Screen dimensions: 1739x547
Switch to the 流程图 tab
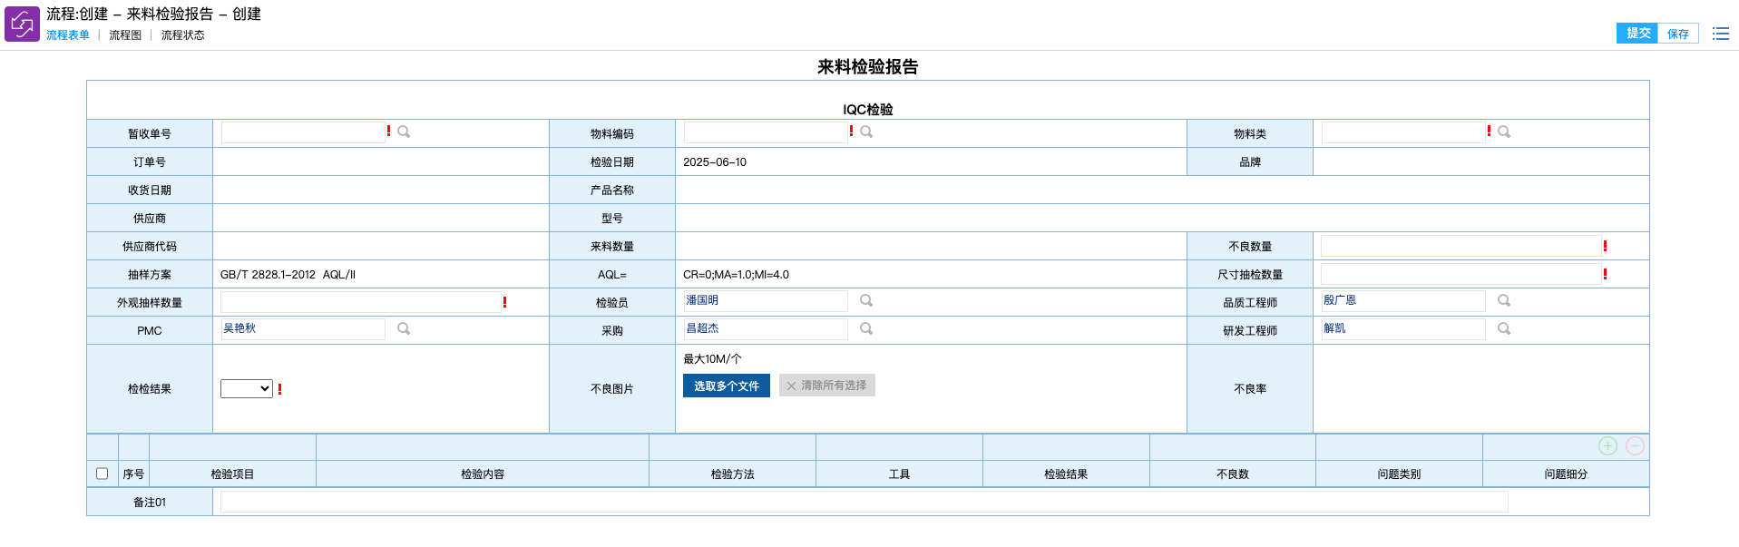pyautogui.click(x=125, y=35)
